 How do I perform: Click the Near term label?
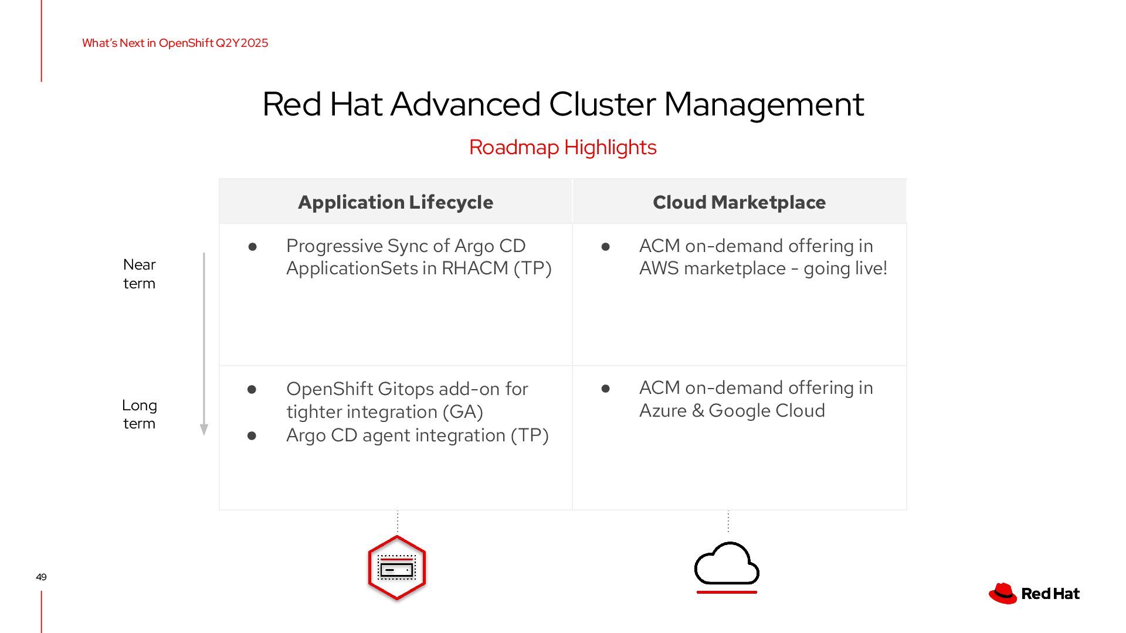139,274
